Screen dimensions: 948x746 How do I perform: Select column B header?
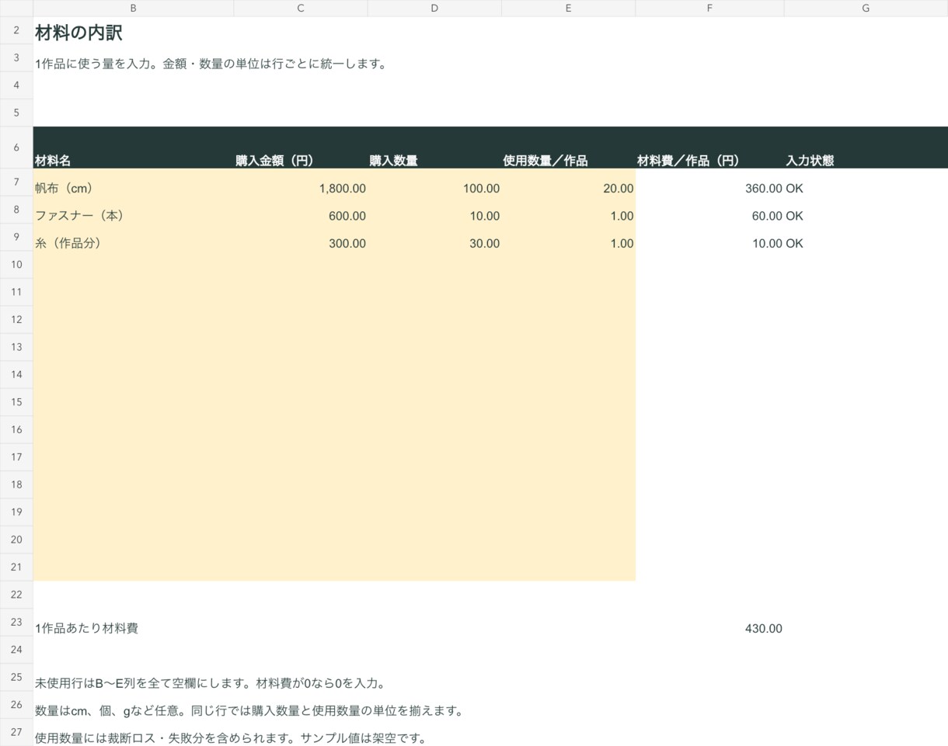pyautogui.click(x=133, y=8)
